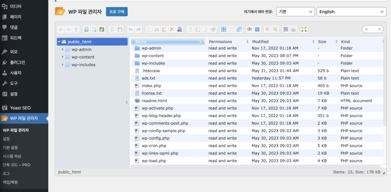Click the Select all icon
The image size is (391, 192).
pos(223,29)
